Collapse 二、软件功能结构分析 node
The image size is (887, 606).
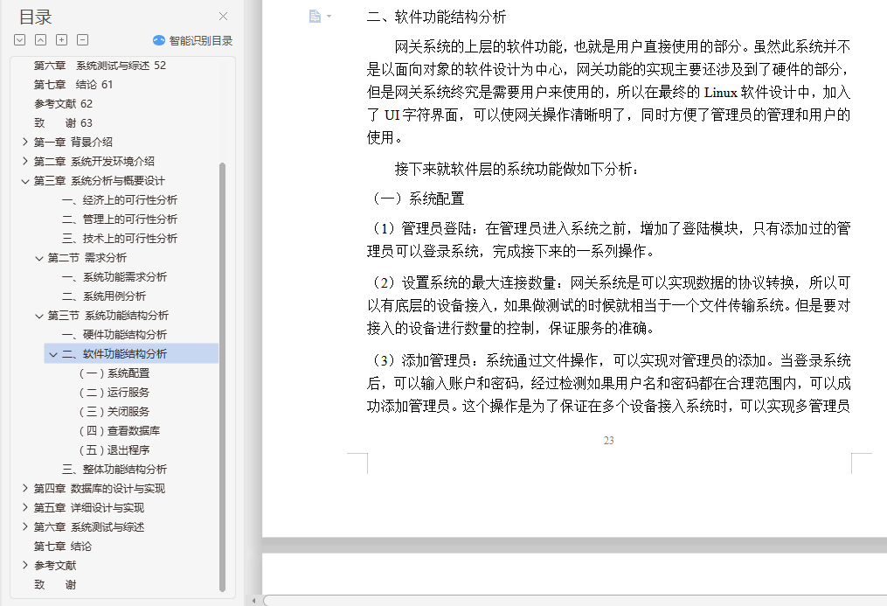coord(53,354)
